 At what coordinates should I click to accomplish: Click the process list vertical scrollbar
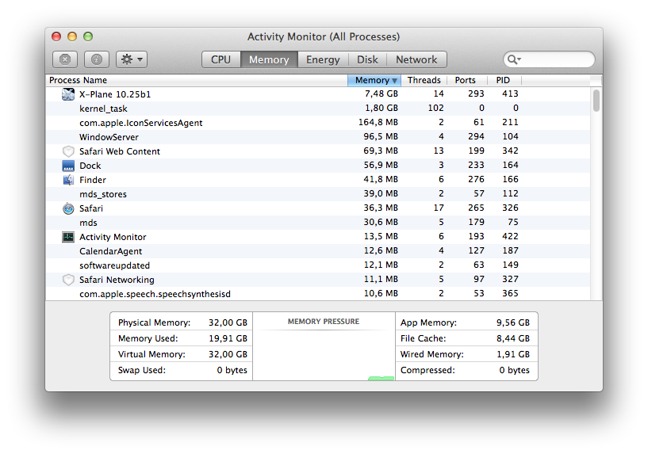coord(596,193)
